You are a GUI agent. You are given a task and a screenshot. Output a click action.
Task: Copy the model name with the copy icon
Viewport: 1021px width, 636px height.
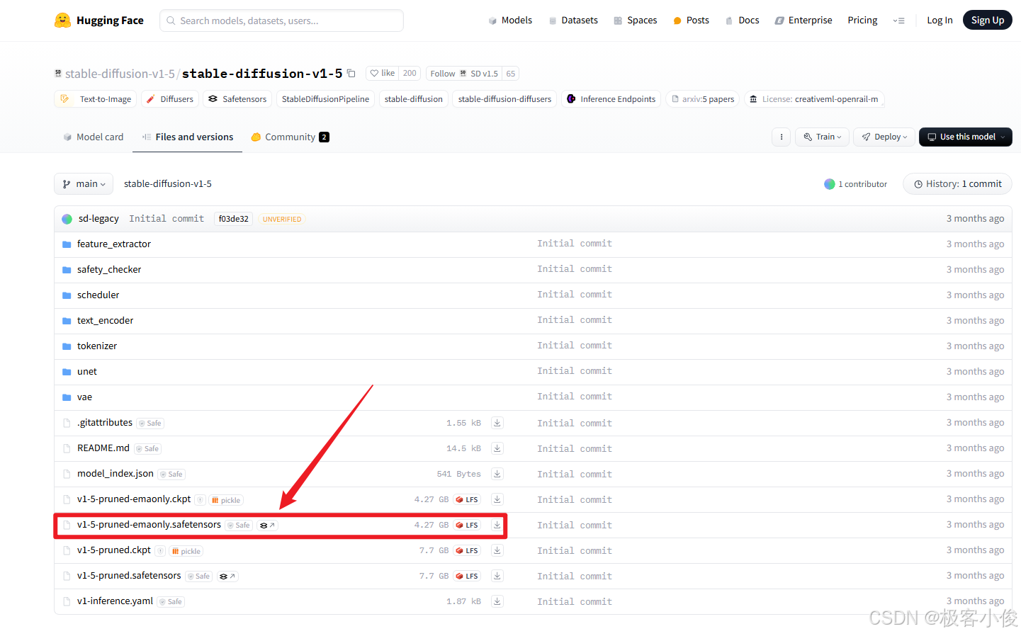[x=351, y=73]
